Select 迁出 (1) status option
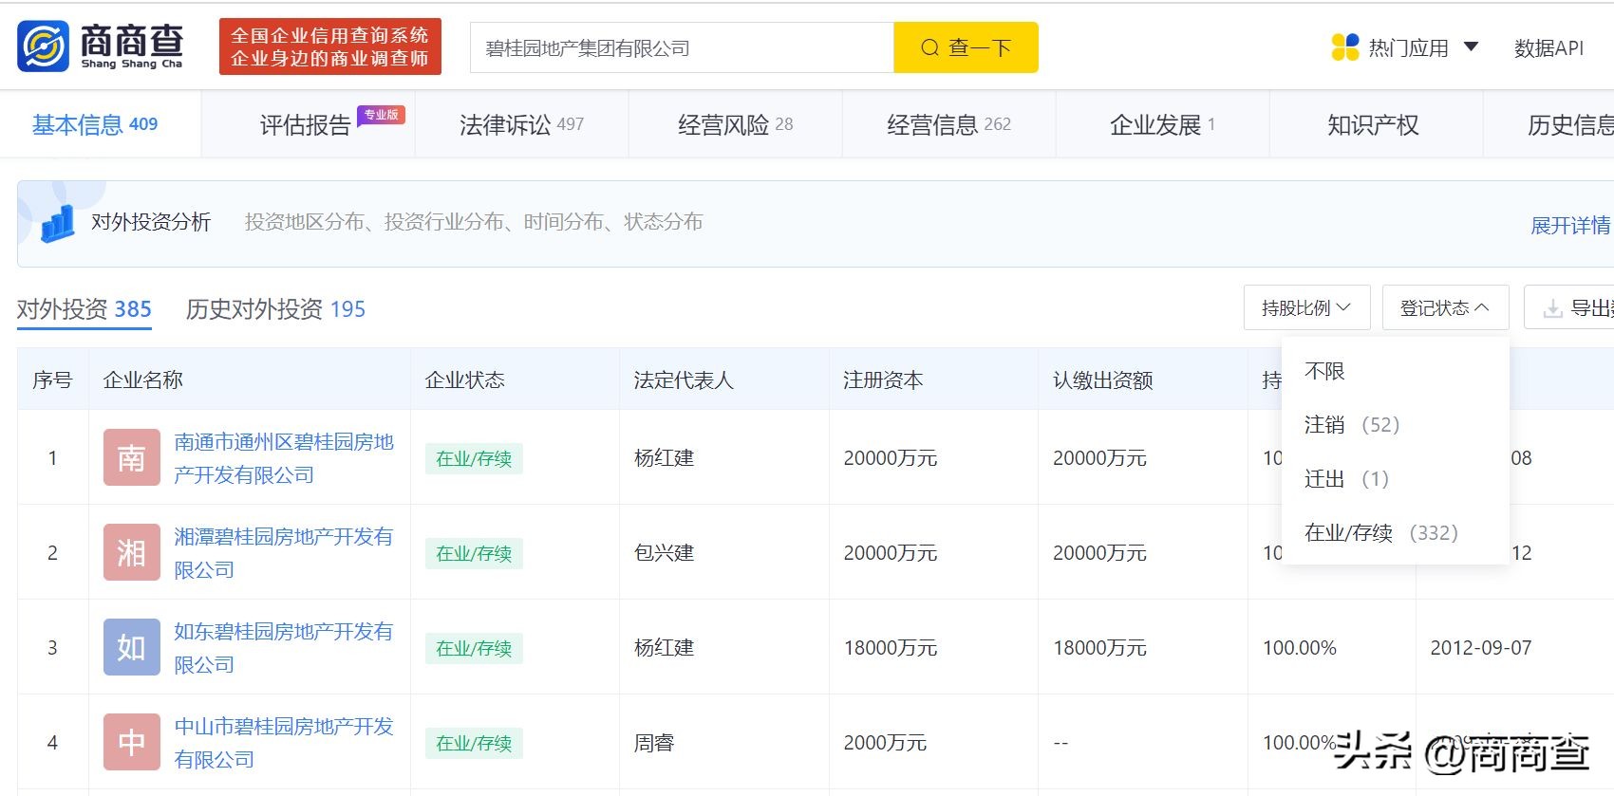The image size is (1614, 796). 1346,479
